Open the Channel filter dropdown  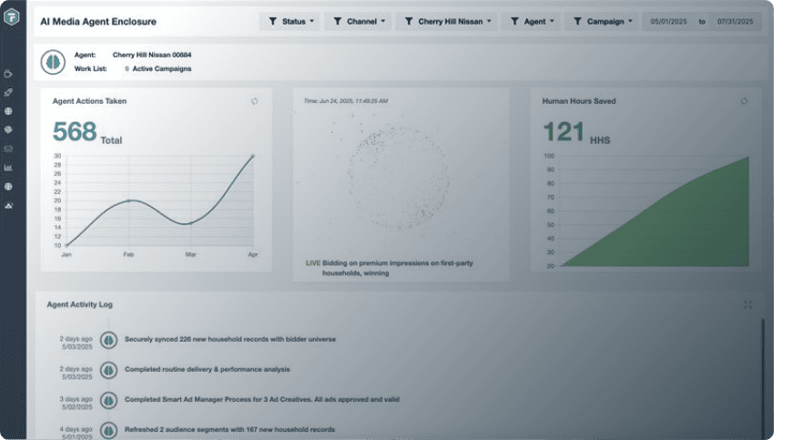tap(358, 21)
